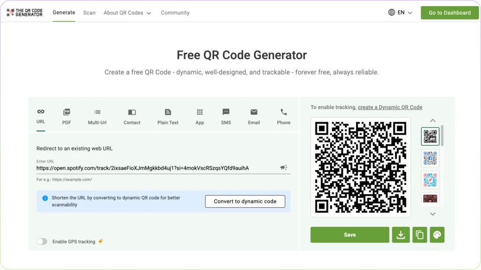
Task: Copy the QR code with the duplicate icon
Action: pos(419,234)
